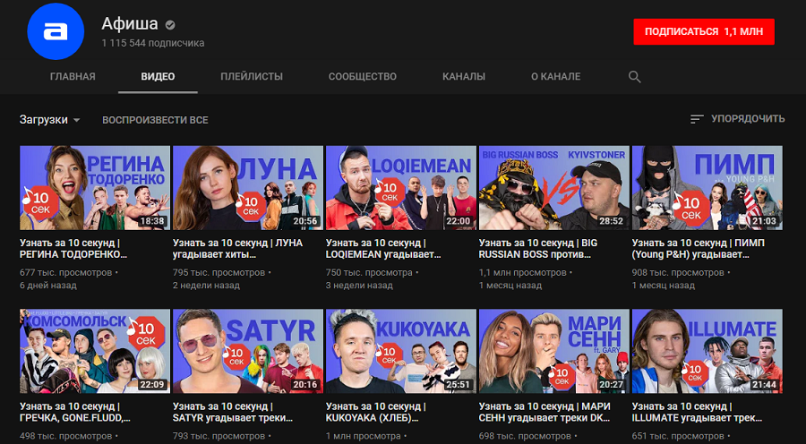This screenshot has width=806, height=444.
Task: Click ВОСПРОИЗВЕСТИ ВСЕ to play all
Action: [x=155, y=120]
